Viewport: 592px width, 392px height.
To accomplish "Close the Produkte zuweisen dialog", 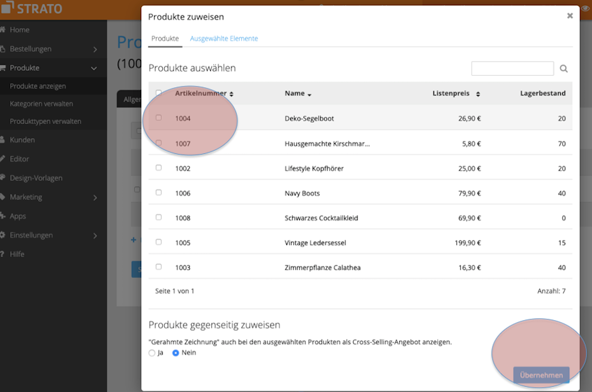I will coord(570,16).
